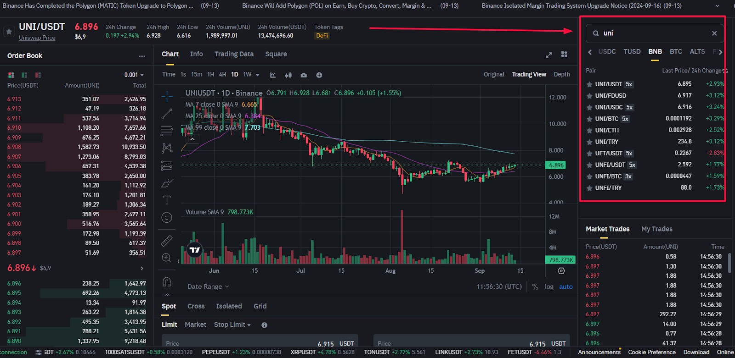Favorite UNI/TRY pair star
This screenshot has width=735, height=358.
(x=589, y=142)
